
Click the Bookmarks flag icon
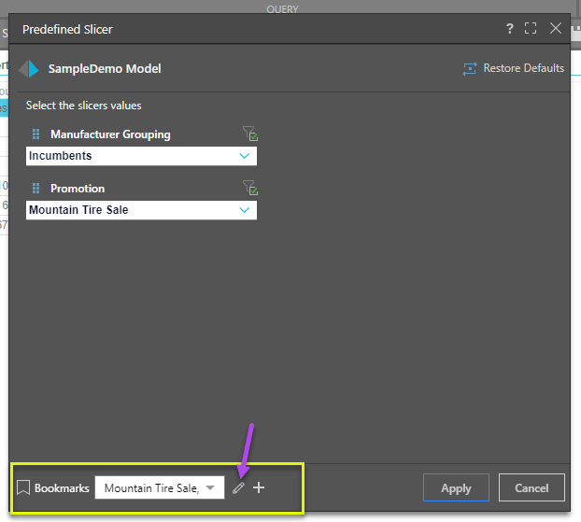(x=23, y=487)
